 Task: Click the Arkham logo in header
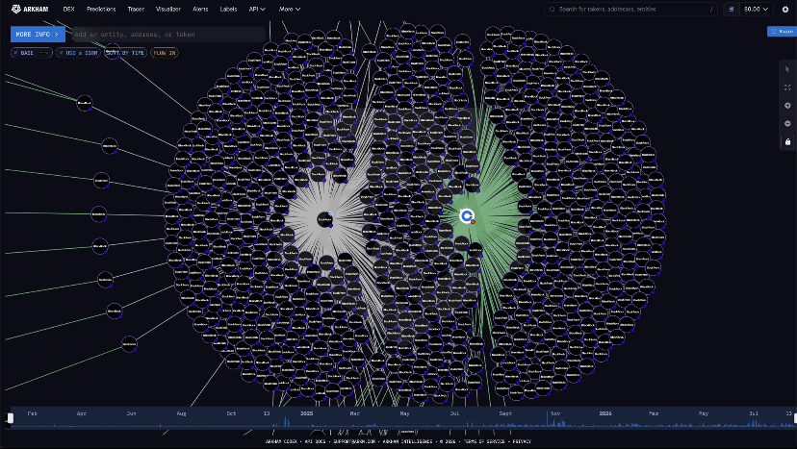30,10
